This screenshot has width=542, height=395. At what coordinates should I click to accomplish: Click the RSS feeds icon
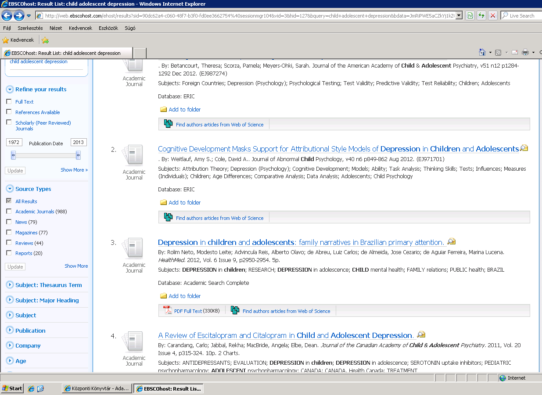(x=499, y=53)
